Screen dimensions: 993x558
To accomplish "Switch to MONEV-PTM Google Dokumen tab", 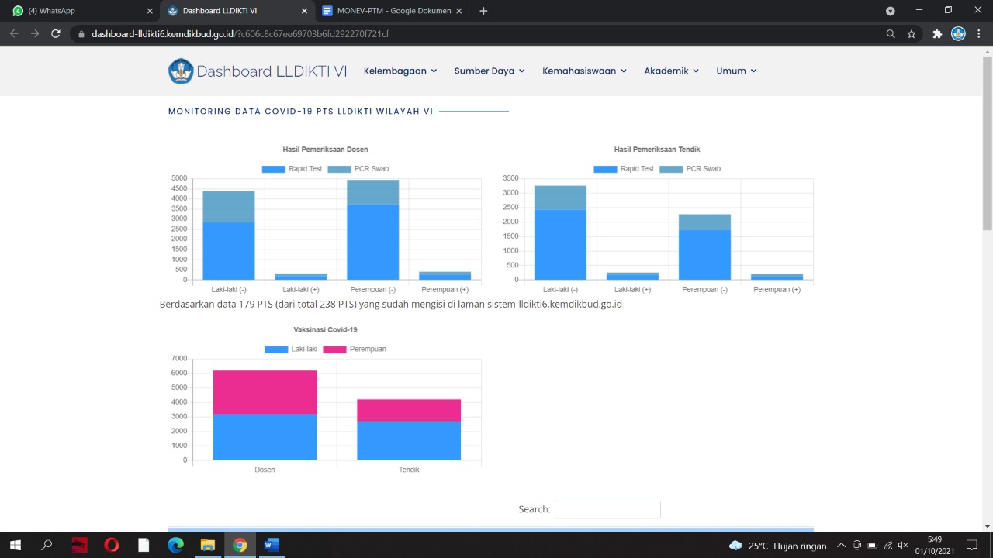I will pyautogui.click(x=392, y=11).
